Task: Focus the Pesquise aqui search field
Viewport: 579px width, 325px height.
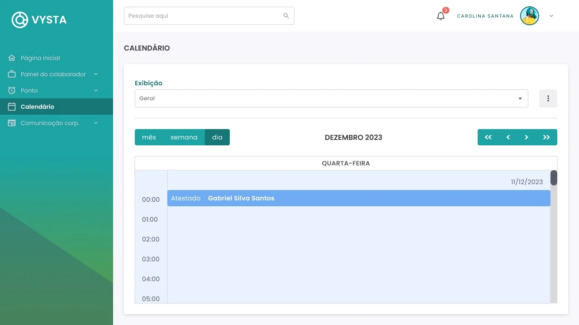Action: coord(209,16)
